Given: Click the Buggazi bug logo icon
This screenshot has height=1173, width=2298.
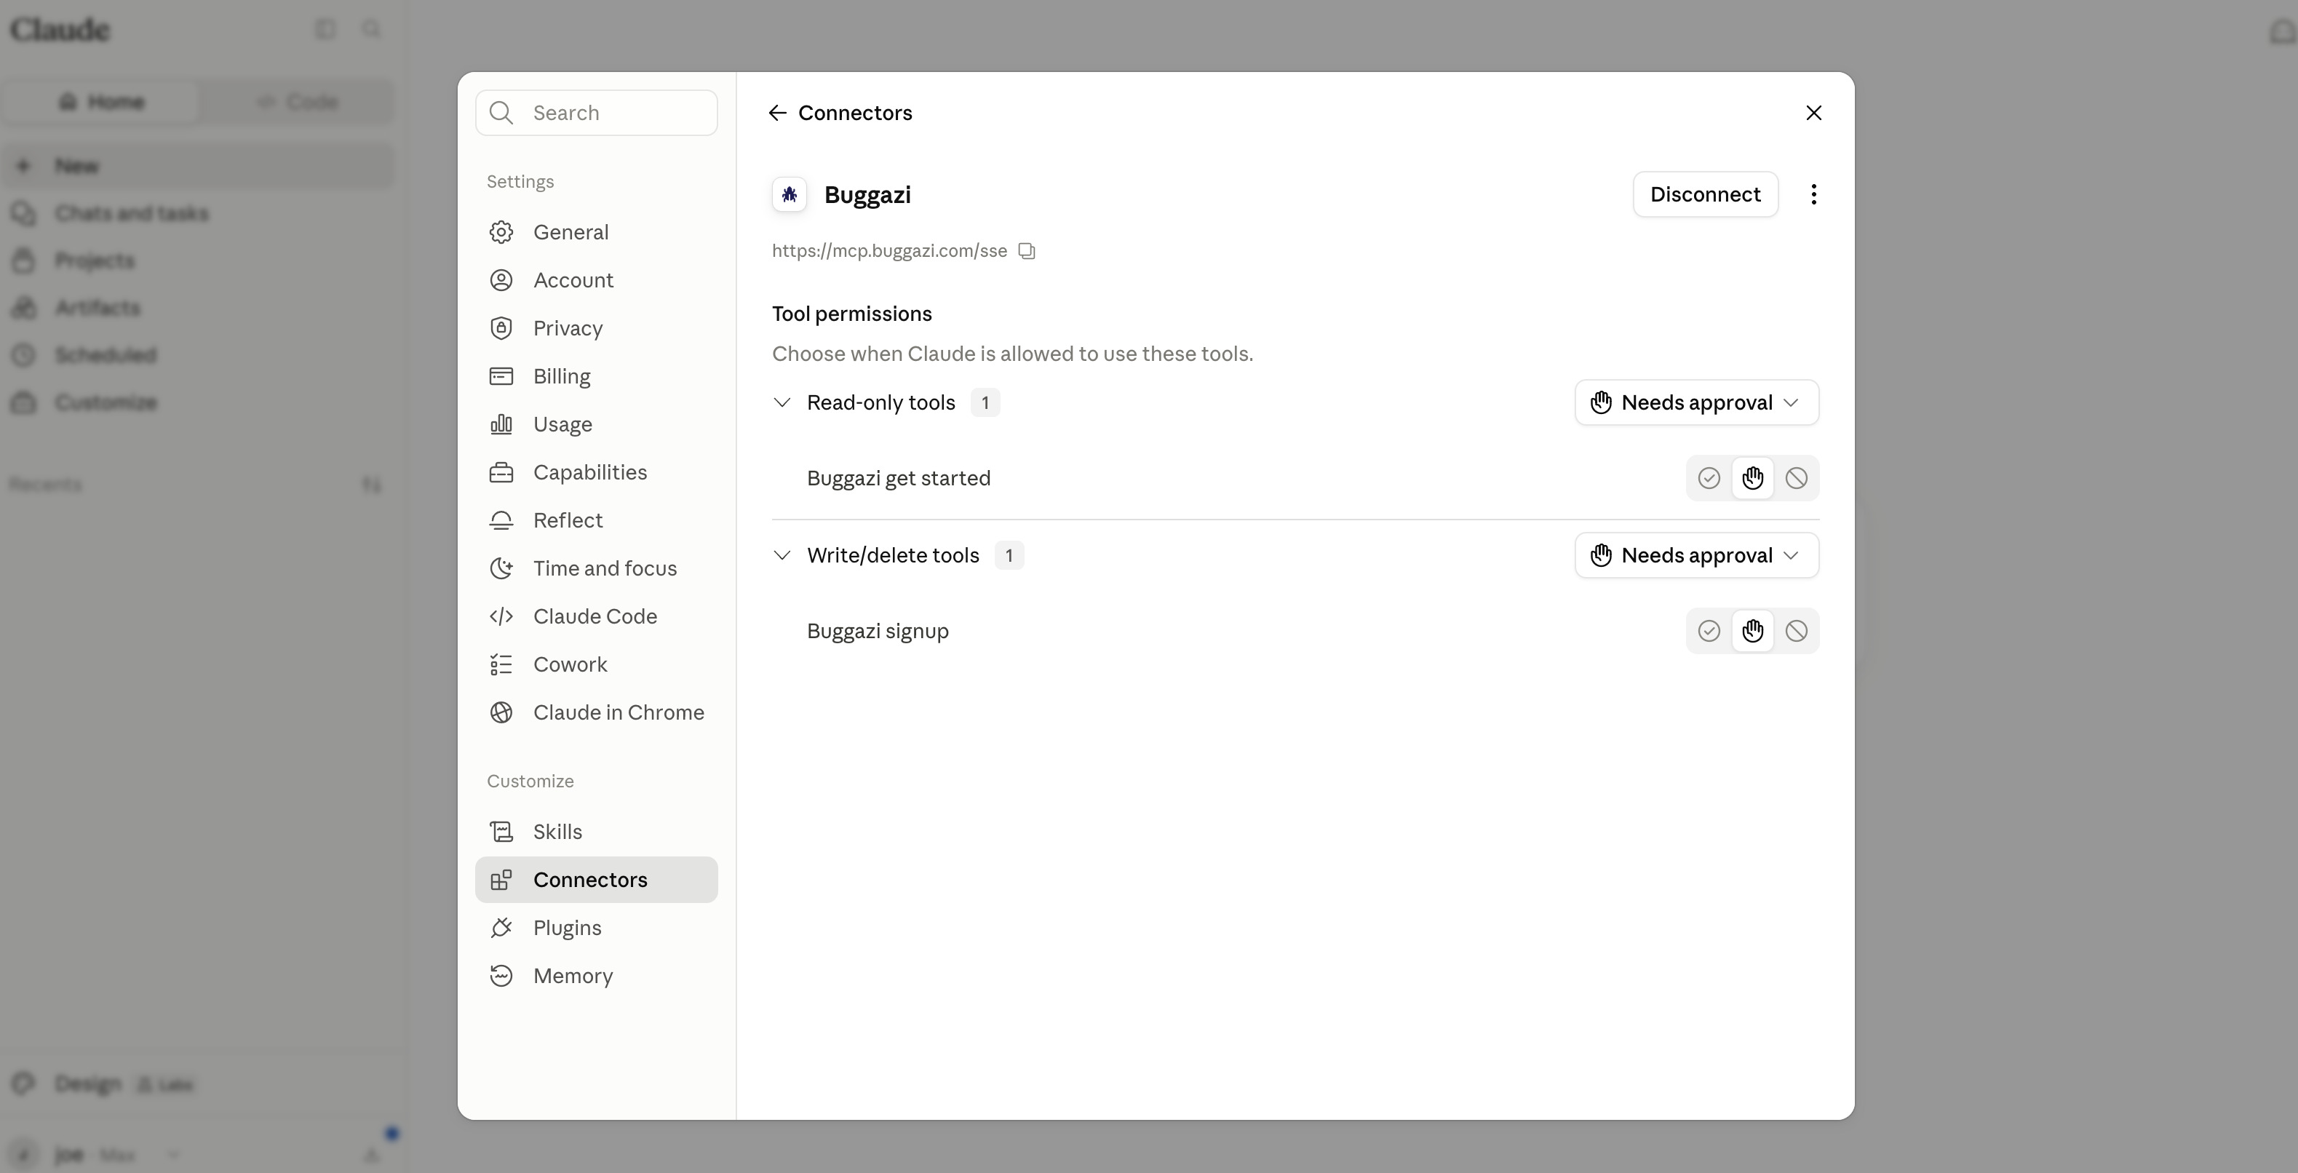Looking at the screenshot, I should tap(790, 194).
